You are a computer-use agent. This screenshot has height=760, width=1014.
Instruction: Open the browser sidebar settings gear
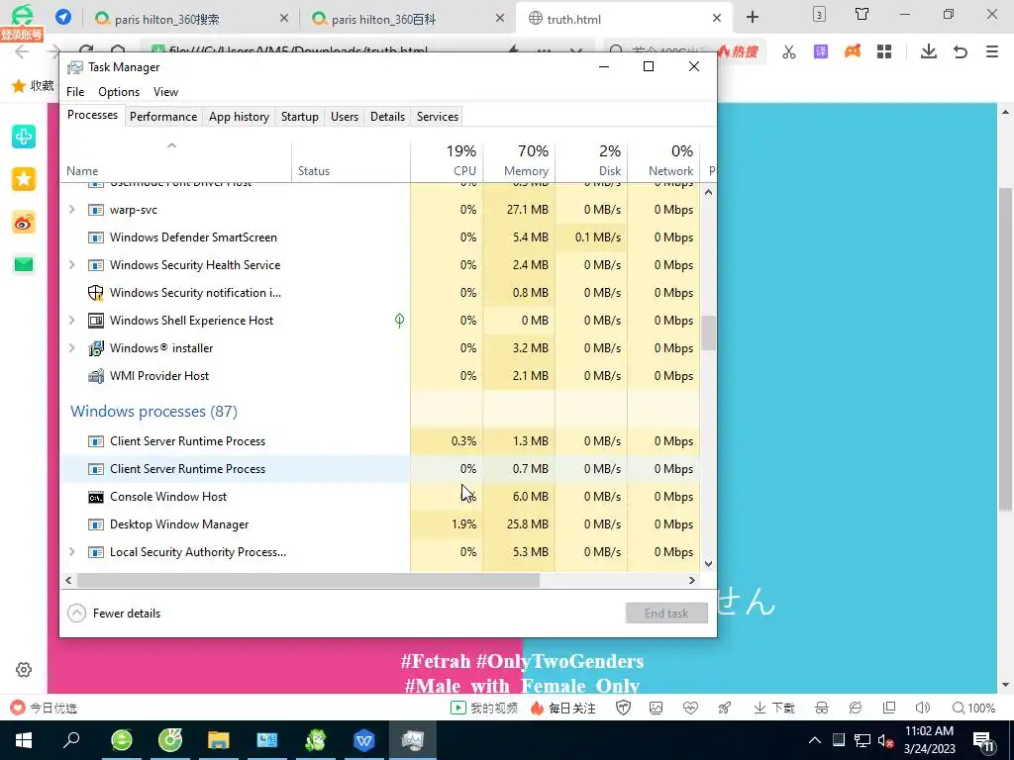(24, 670)
